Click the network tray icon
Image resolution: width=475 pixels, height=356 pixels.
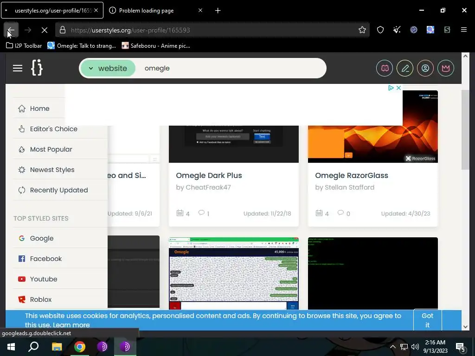(x=404, y=347)
